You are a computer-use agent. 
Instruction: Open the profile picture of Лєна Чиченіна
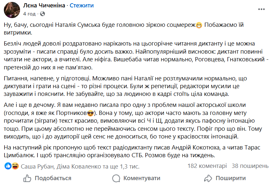coord(12,10)
